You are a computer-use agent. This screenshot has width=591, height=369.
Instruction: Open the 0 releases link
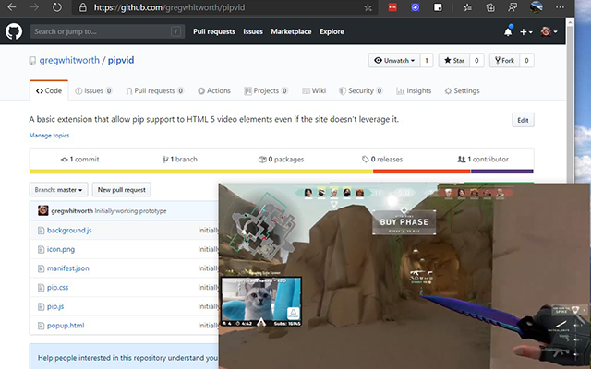coord(382,160)
